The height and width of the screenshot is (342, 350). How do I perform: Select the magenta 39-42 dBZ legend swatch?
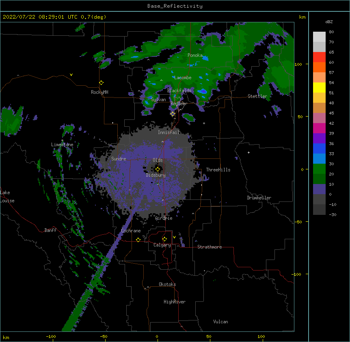pyautogui.click(x=319, y=128)
